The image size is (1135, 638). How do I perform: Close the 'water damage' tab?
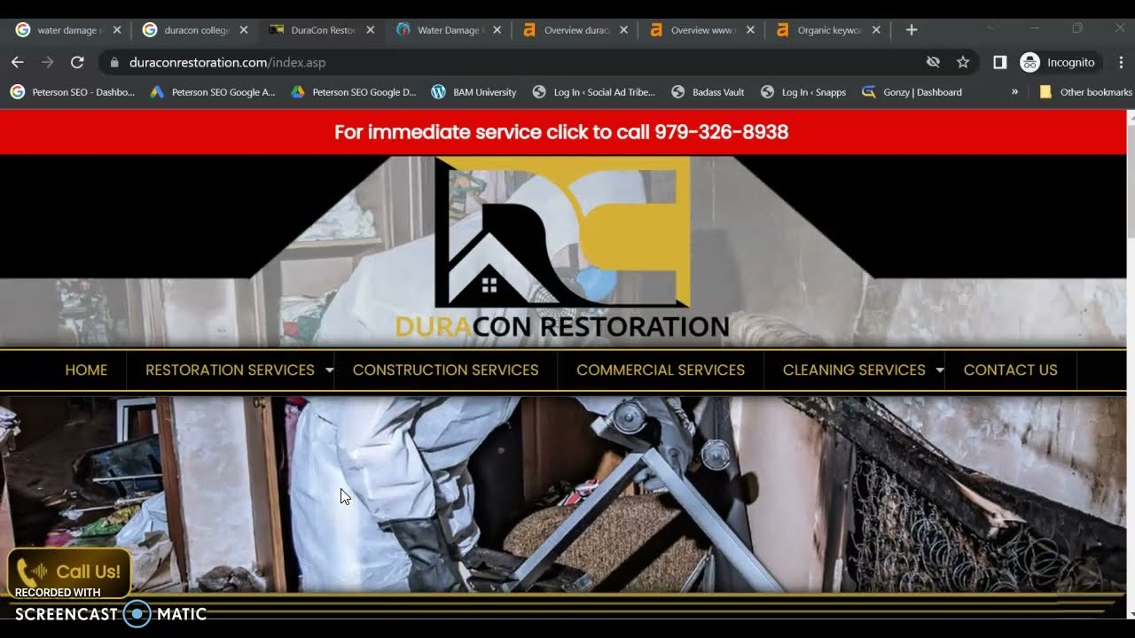click(x=117, y=30)
